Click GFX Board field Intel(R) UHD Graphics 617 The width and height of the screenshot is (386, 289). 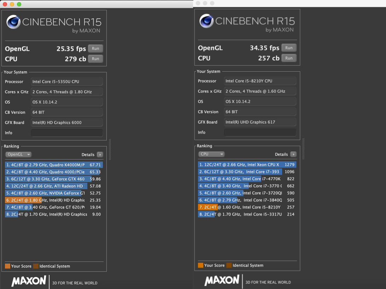pyautogui.click(x=260, y=122)
